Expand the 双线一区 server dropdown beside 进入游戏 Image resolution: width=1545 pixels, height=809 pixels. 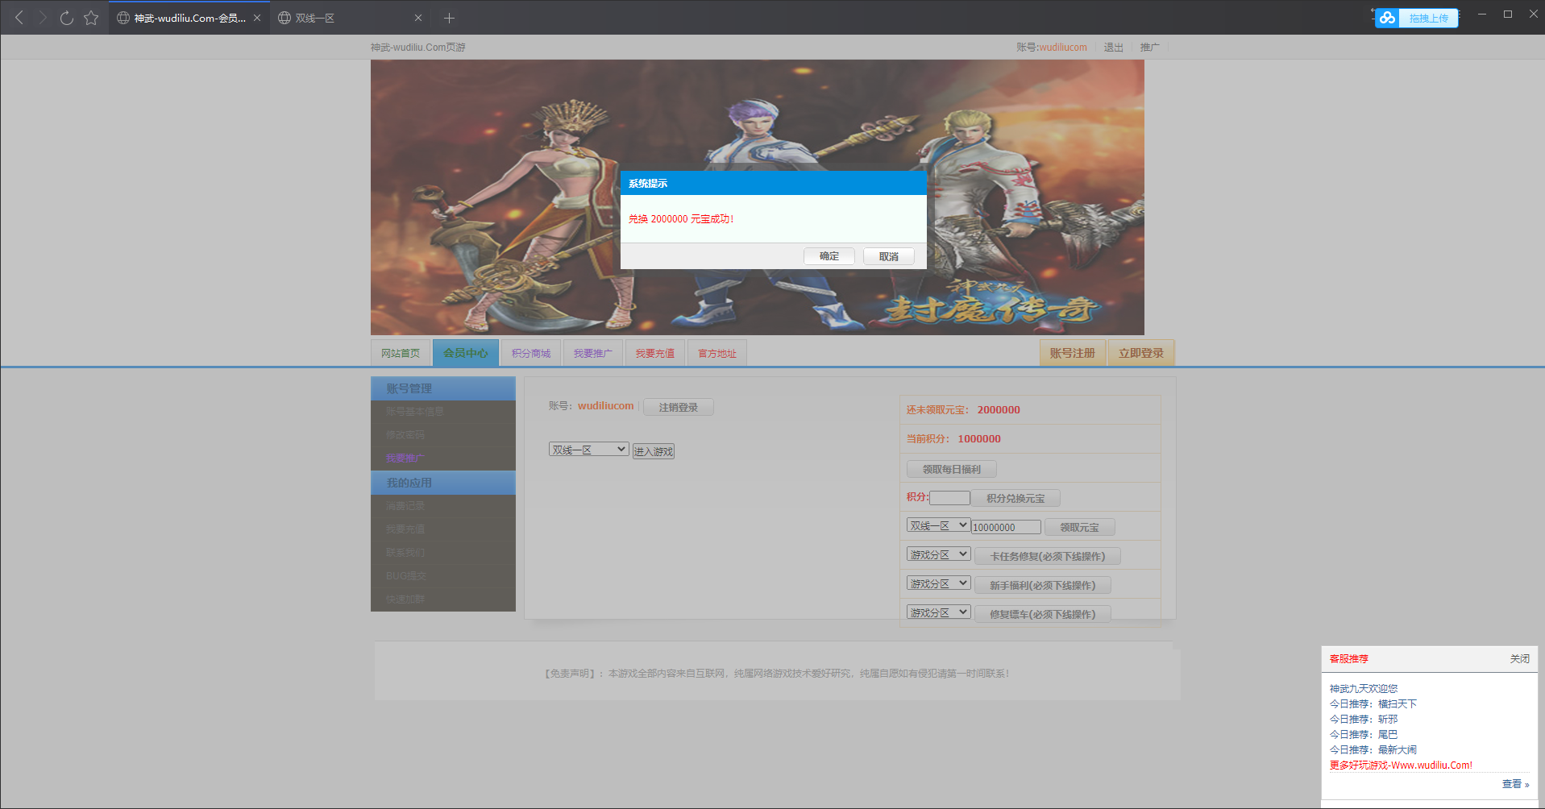(x=589, y=450)
